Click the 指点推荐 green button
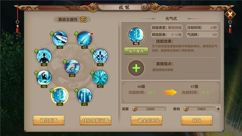This screenshot has height=136, width=242. (136, 51)
